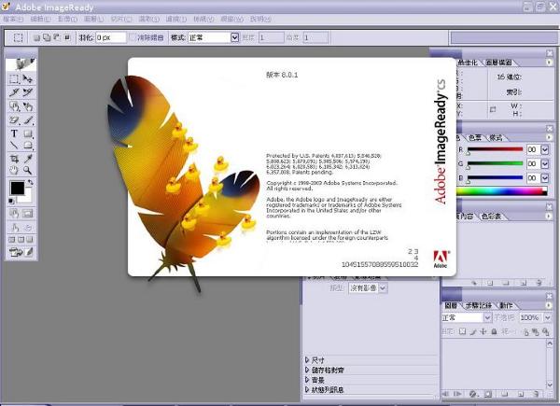Select the Move tool in toolbox
The image size is (560, 406).
click(28, 79)
